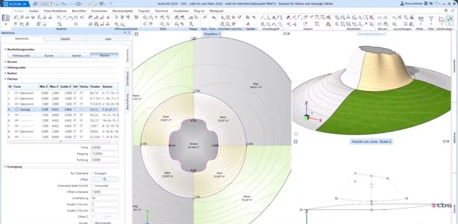The width and height of the screenshot is (458, 224).
Task: Click the shopping cart icon in the title bar
Action: 430,4
